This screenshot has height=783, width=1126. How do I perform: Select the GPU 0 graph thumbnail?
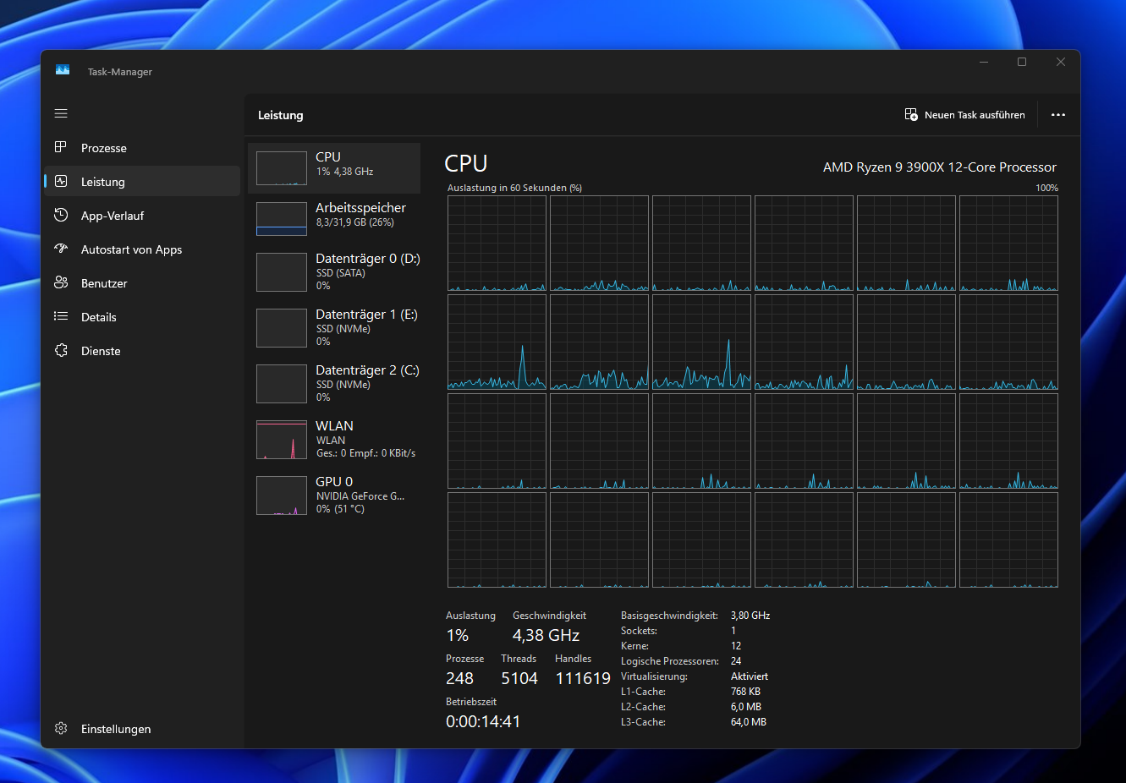(x=282, y=496)
